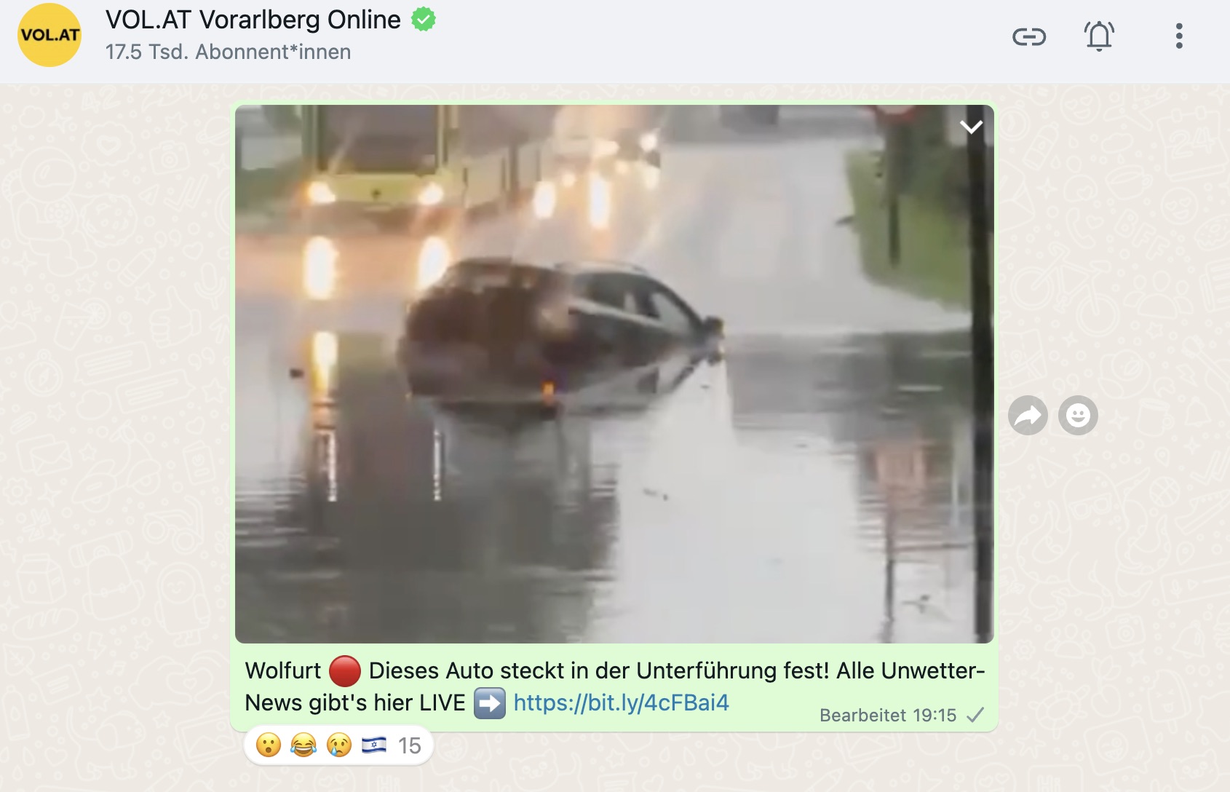Open the bit.ly/4cFBai4 link
1230x792 pixels.
[621, 702]
